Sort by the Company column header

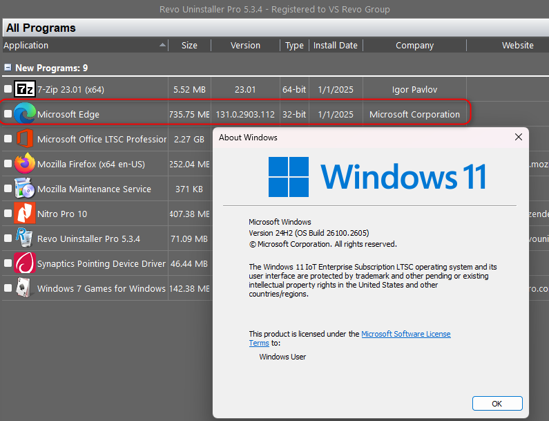tap(414, 45)
